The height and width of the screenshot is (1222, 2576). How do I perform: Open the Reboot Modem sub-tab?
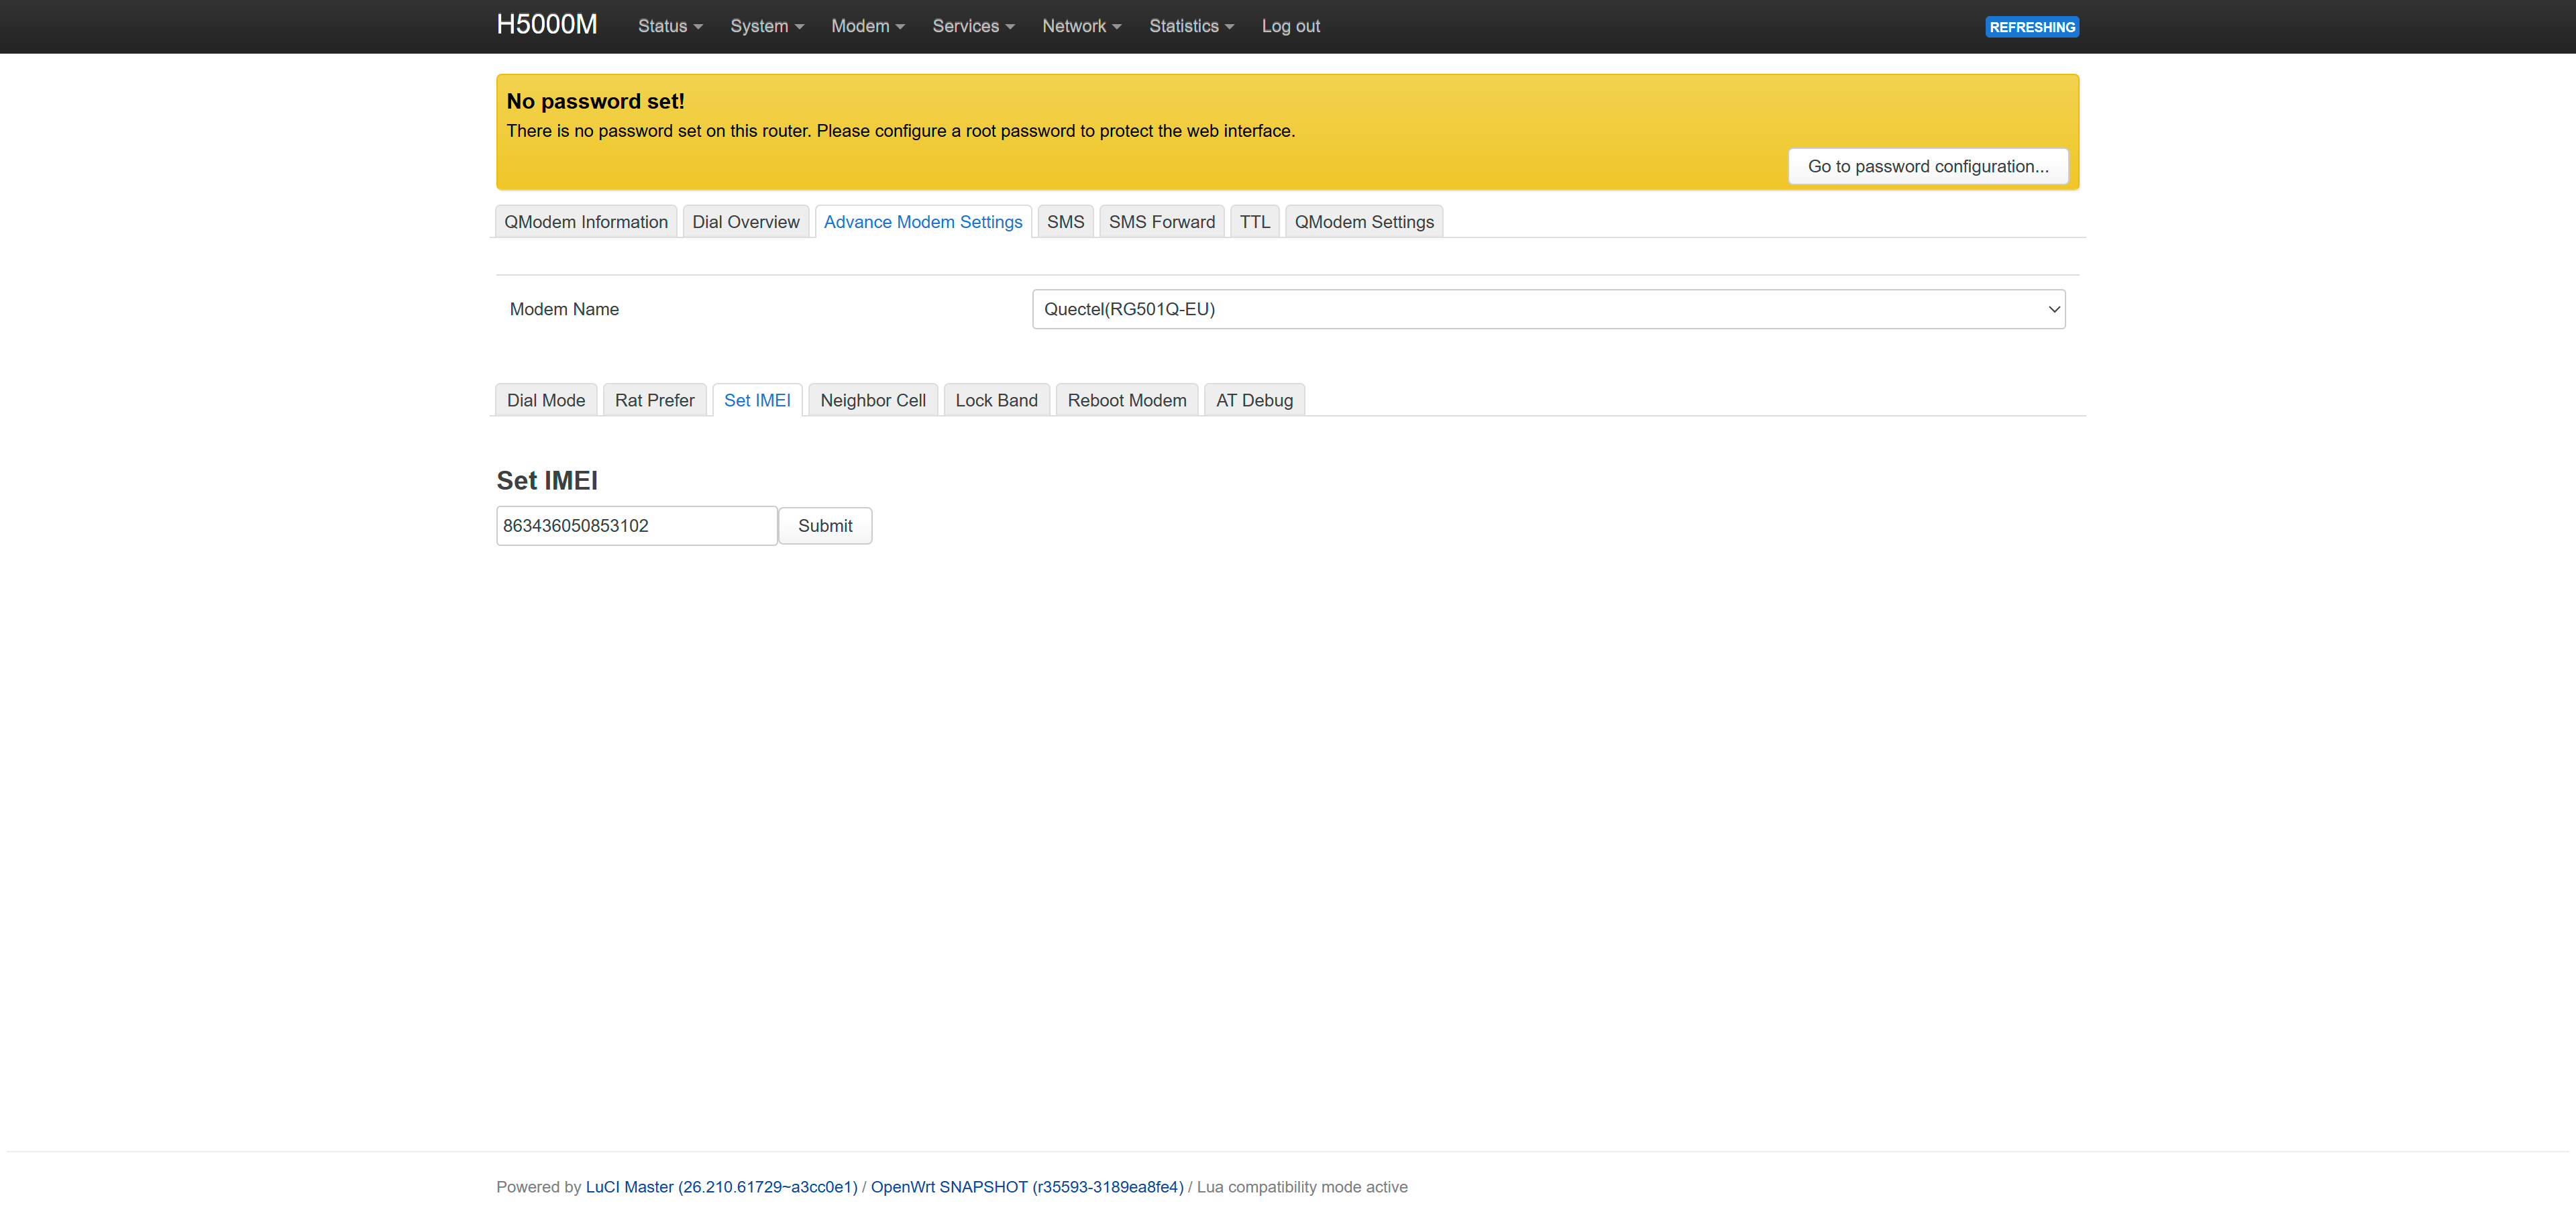[x=1126, y=400]
